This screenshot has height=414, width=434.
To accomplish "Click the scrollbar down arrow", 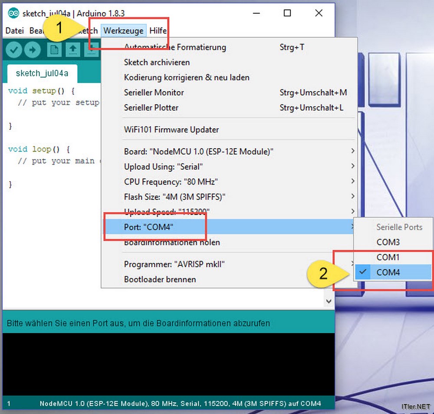I will (329, 301).
